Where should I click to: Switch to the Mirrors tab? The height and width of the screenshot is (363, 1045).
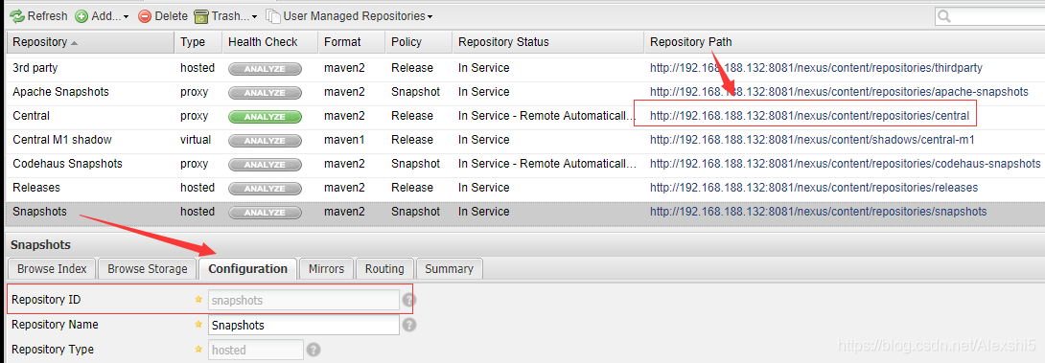327,269
